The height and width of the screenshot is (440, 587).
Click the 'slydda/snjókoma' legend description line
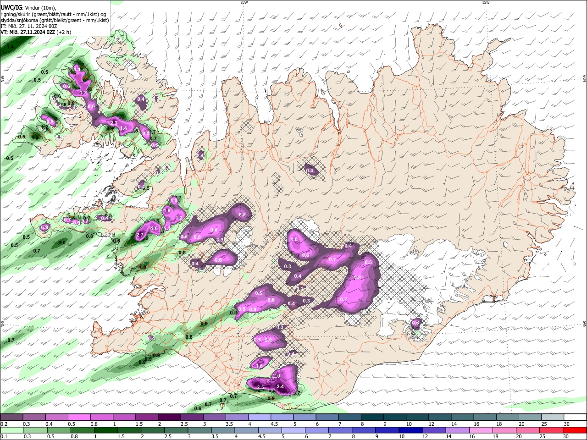click(x=54, y=20)
